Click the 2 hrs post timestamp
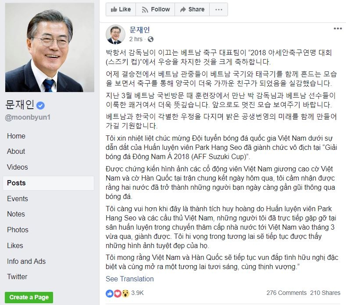This screenshot has width=346, height=305. point(136,39)
